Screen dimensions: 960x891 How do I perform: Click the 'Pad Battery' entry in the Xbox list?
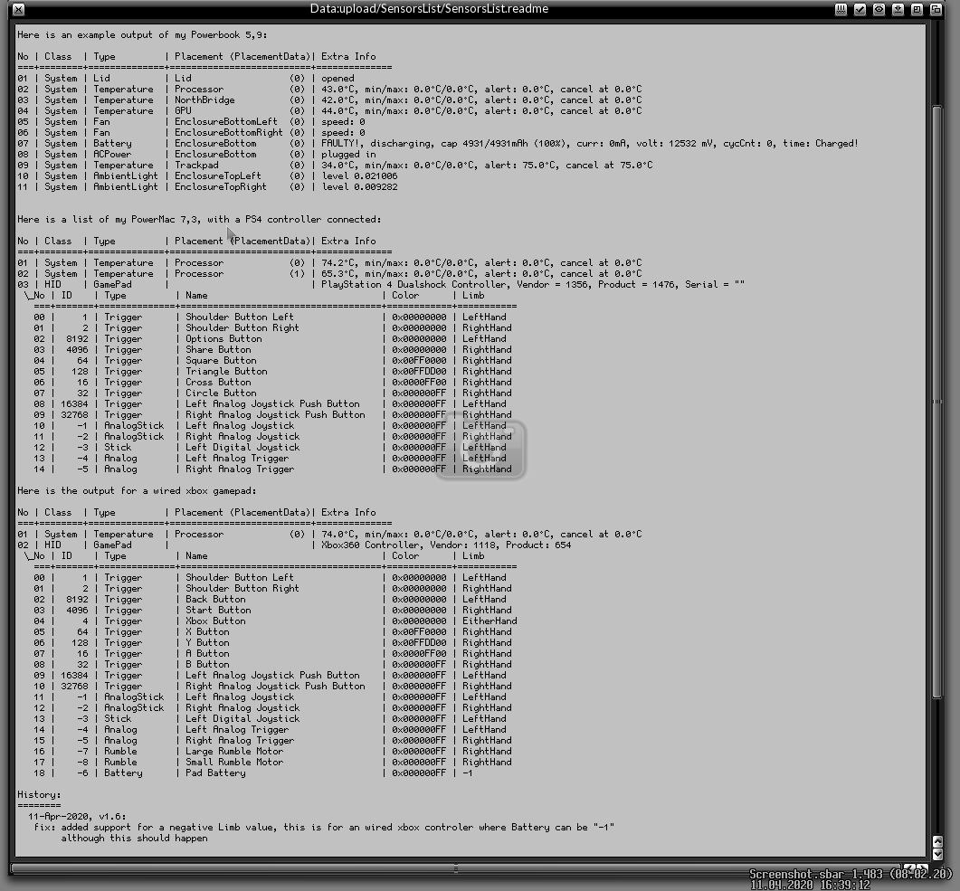coord(215,773)
